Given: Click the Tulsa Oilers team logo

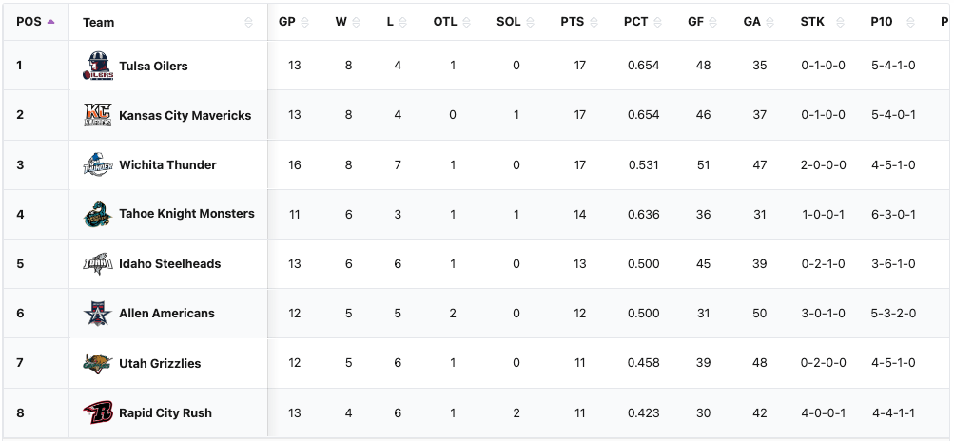Looking at the screenshot, I should (x=98, y=66).
